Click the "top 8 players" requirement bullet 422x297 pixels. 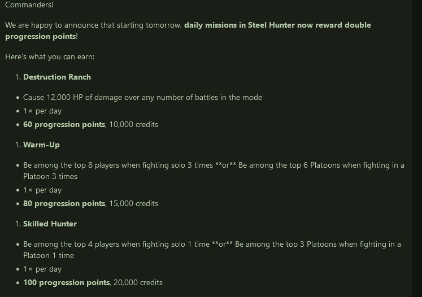click(x=214, y=171)
